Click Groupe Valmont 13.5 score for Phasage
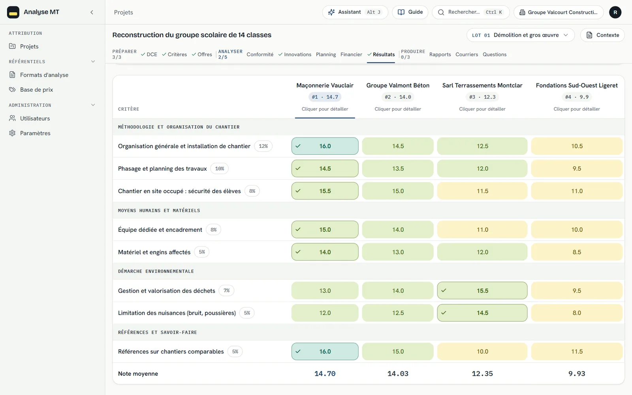The width and height of the screenshot is (632, 395). (x=398, y=169)
